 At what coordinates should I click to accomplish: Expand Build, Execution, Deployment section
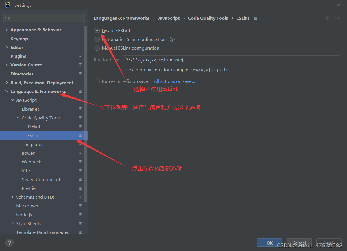pyautogui.click(x=7, y=83)
